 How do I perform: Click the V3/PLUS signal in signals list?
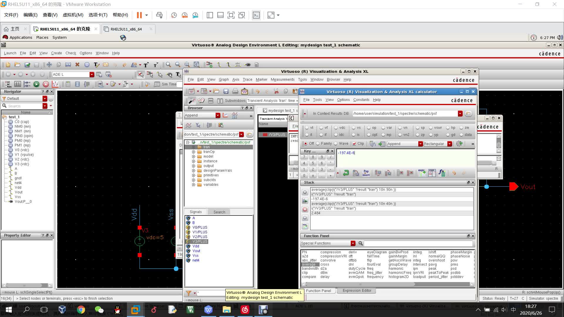[x=200, y=242]
